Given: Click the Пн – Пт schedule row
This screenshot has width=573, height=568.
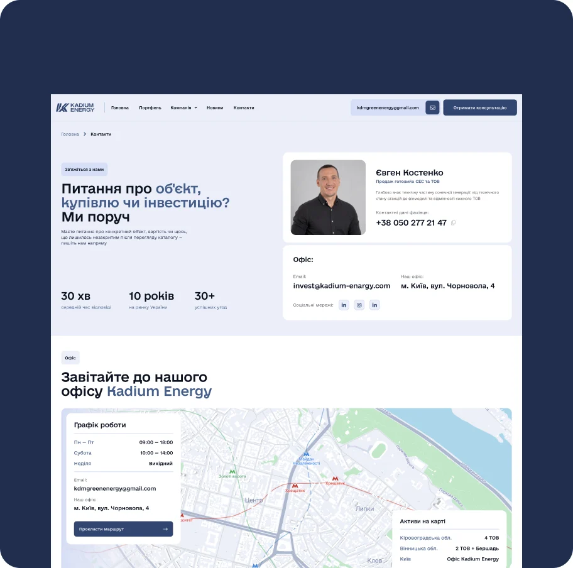Looking at the screenshot, I should pyautogui.click(x=123, y=442).
